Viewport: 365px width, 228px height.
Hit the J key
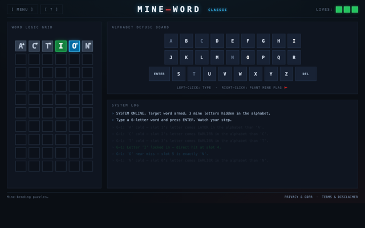coord(171,57)
